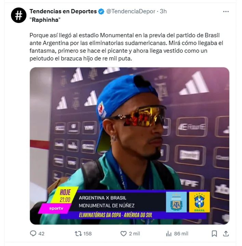The width and height of the screenshot is (242, 246).
Task: Open the hashtag profile avatar
Action: [19, 15]
